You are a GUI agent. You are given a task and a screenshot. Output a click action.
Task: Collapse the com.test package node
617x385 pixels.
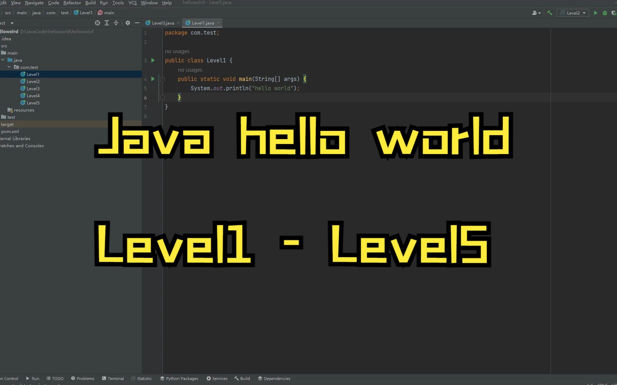pos(9,67)
